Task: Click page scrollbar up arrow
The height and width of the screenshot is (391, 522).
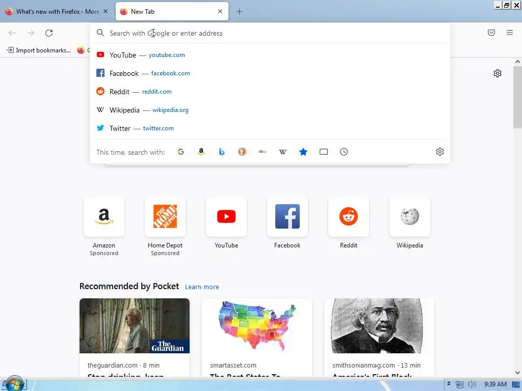Action: pos(517,62)
